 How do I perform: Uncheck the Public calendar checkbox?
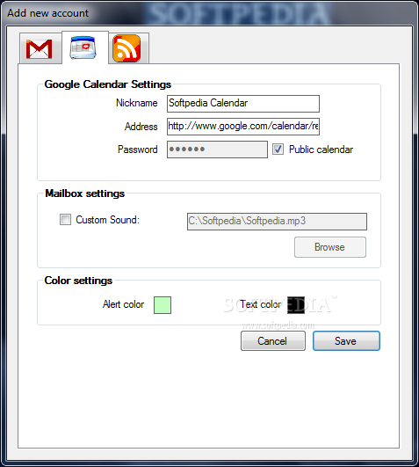pos(278,150)
